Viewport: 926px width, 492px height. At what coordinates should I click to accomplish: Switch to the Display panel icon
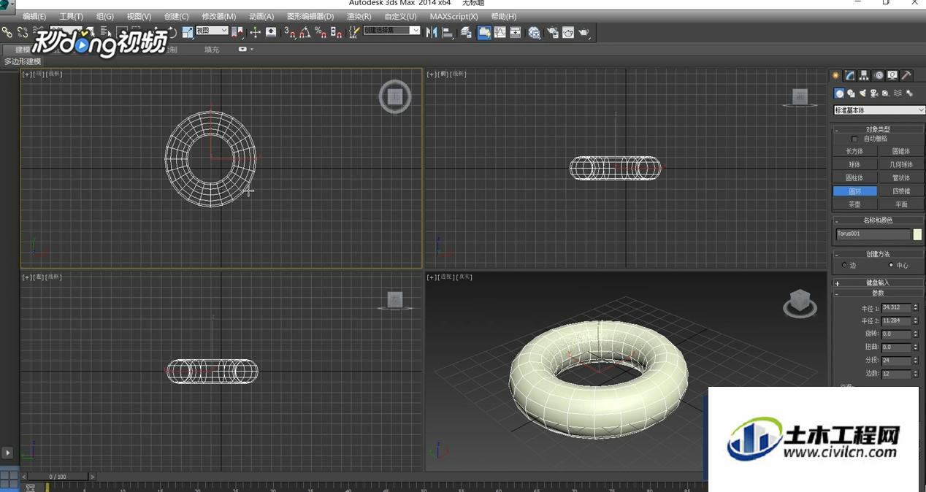892,75
